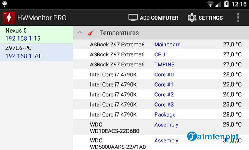Click the Core #1 22,0 °C value

[x=232, y=85]
